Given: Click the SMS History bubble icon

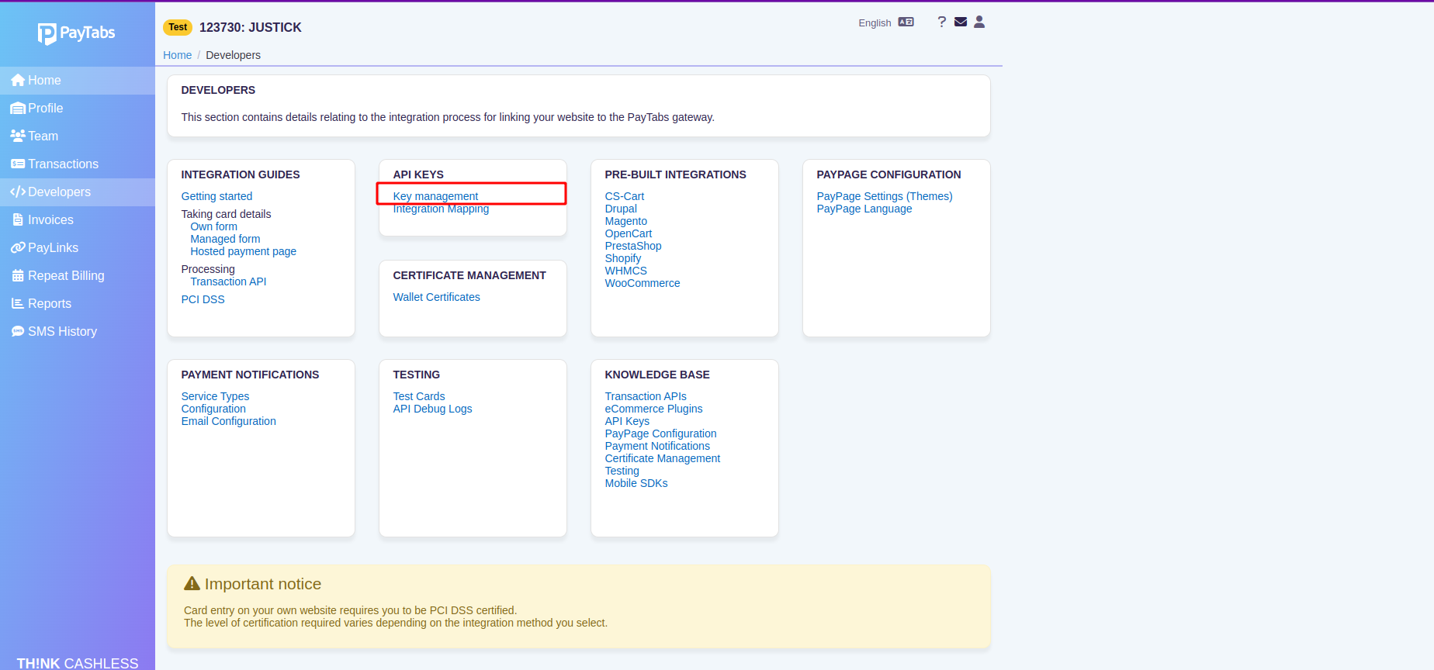Looking at the screenshot, I should pos(18,332).
